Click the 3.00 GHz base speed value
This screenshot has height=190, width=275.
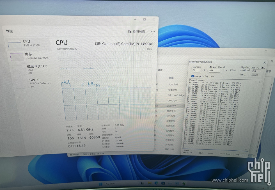point(119,125)
